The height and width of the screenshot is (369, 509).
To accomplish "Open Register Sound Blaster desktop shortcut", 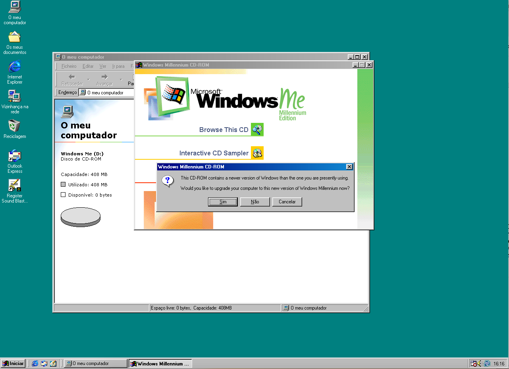I will 15,186.
